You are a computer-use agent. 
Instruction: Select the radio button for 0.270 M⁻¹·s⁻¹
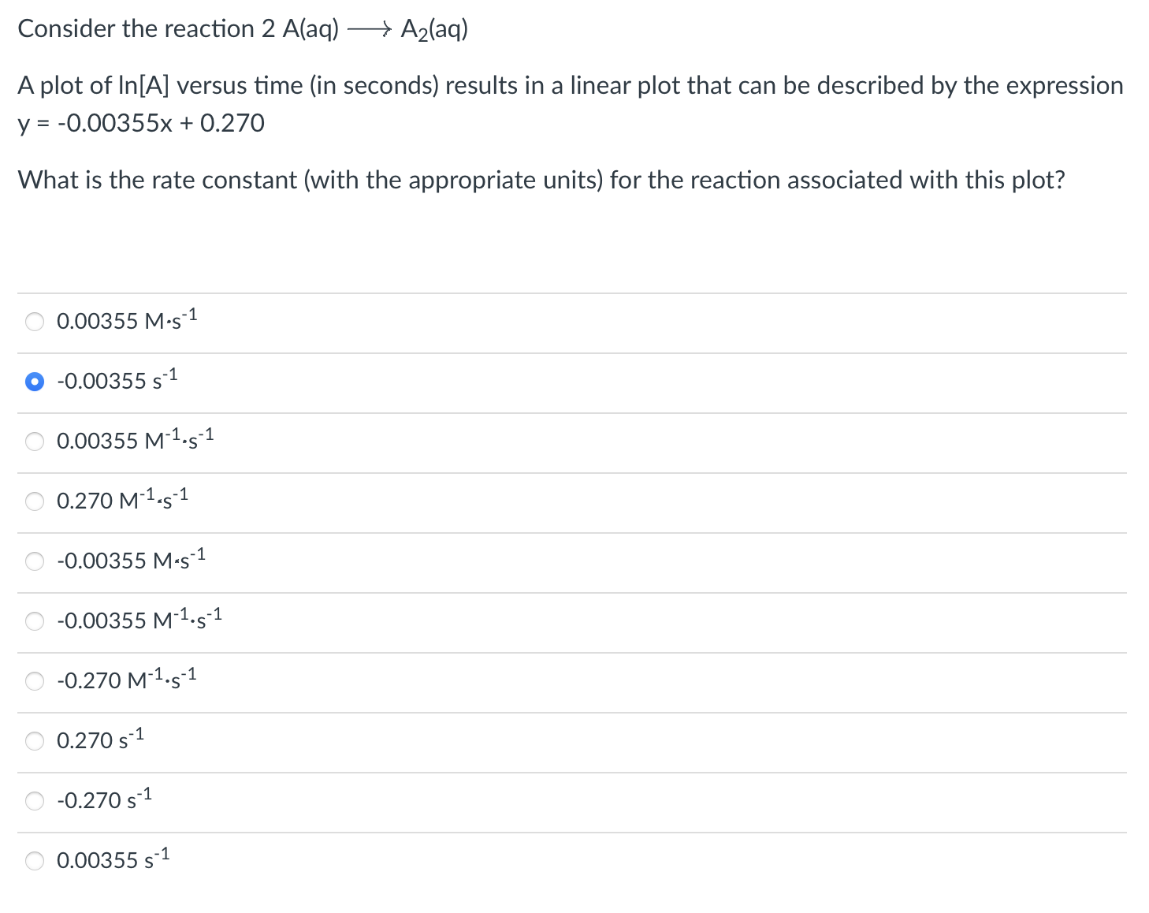pyautogui.click(x=35, y=501)
